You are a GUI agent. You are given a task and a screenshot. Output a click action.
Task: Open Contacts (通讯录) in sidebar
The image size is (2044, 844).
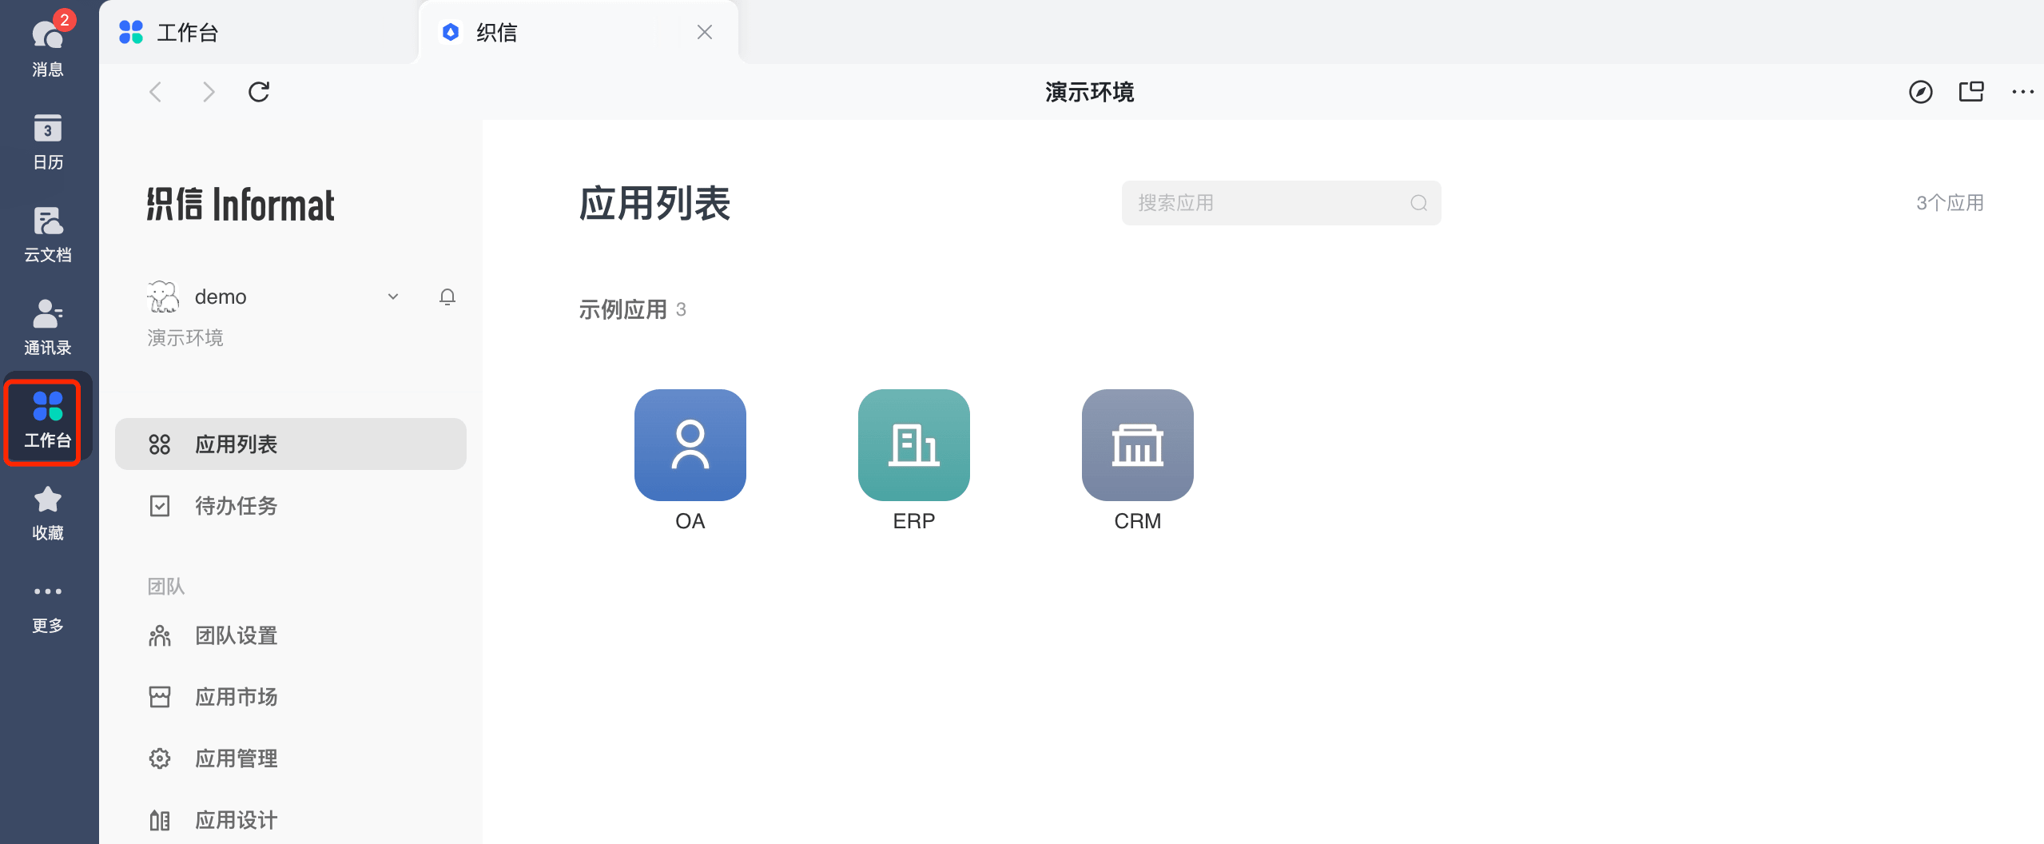48,327
